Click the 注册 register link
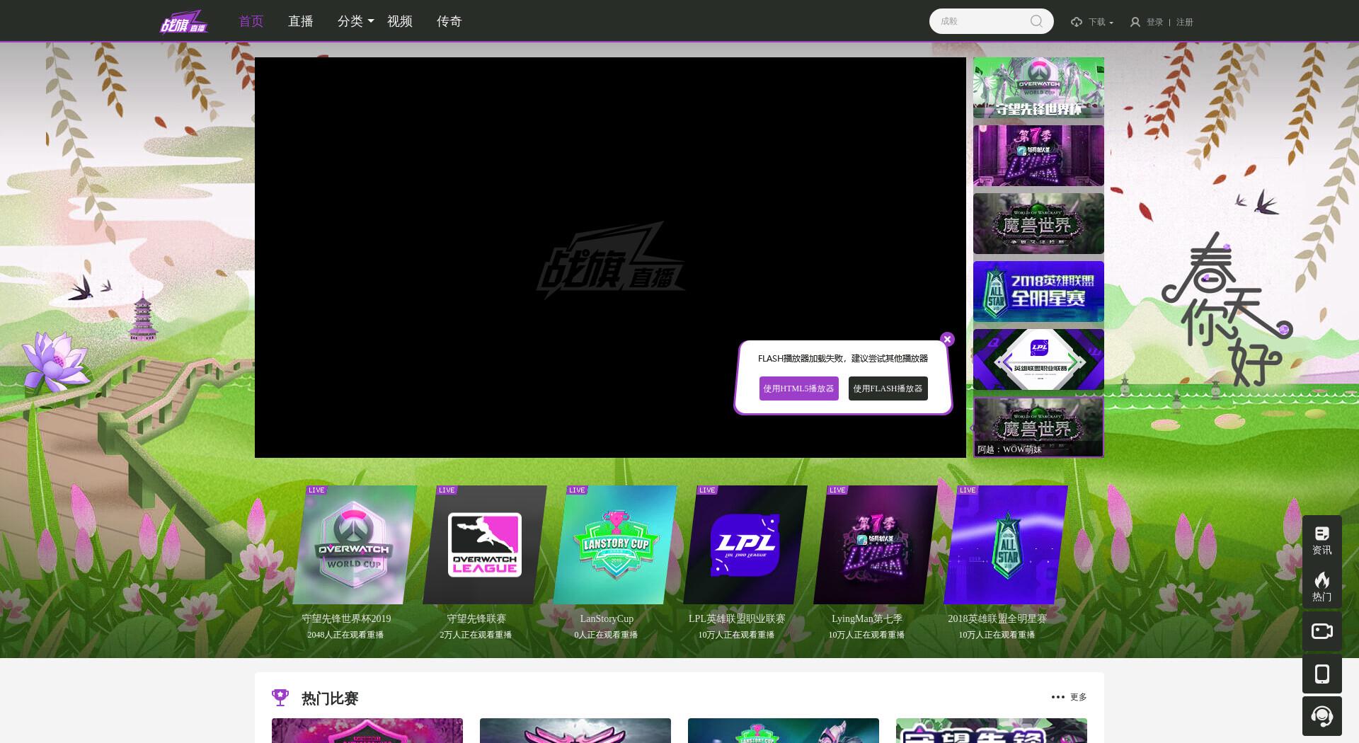 (x=1185, y=22)
